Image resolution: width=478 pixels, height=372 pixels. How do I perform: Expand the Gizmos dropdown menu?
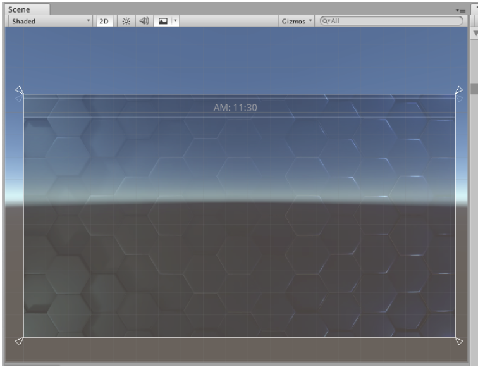(x=297, y=21)
